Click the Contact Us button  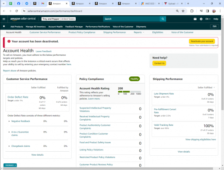coord(159,63)
